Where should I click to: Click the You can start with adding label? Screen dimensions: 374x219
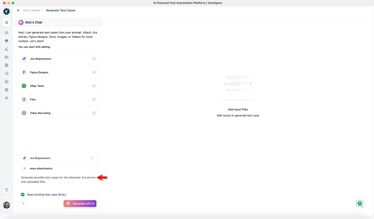[x=34, y=47]
